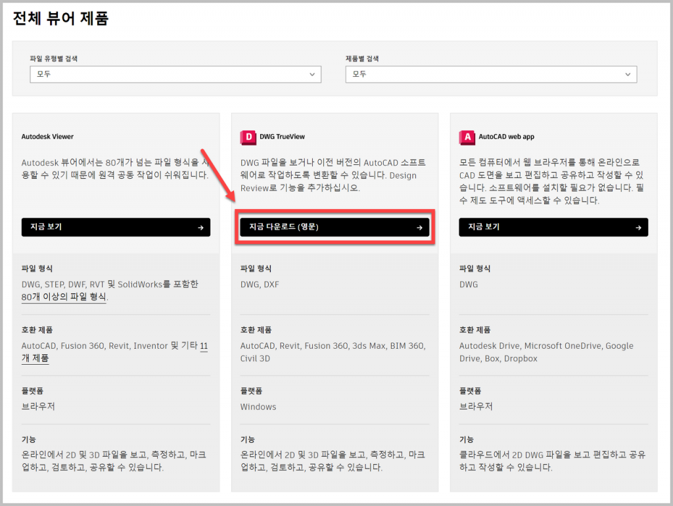
Task: Click the Autodesk Viewer title
Action: click(x=47, y=137)
